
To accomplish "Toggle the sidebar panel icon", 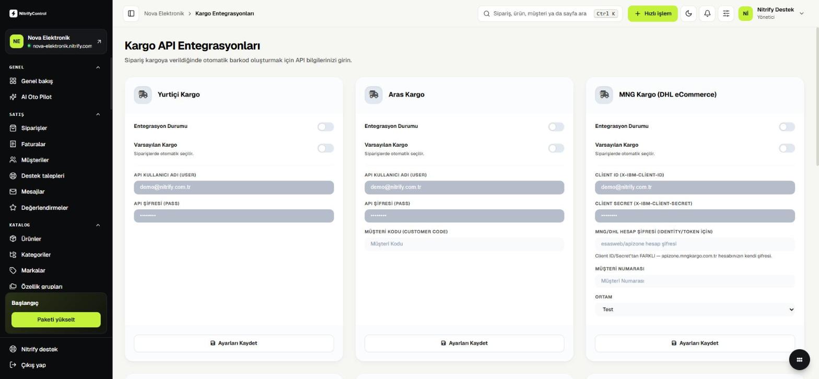I will click(131, 14).
